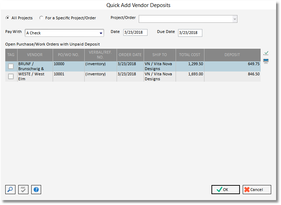Expand the Project/Order combo box
Viewport: 281px width, 205px height.
235,19
